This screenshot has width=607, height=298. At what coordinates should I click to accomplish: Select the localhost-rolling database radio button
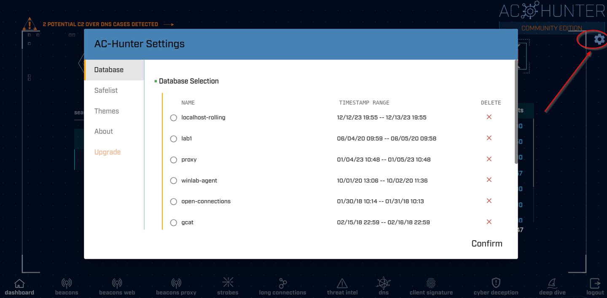pos(173,118)
